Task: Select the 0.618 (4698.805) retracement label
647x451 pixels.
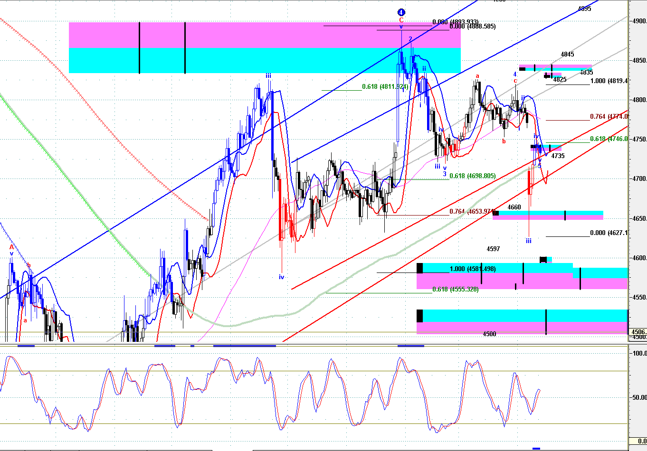Action: 472,176
